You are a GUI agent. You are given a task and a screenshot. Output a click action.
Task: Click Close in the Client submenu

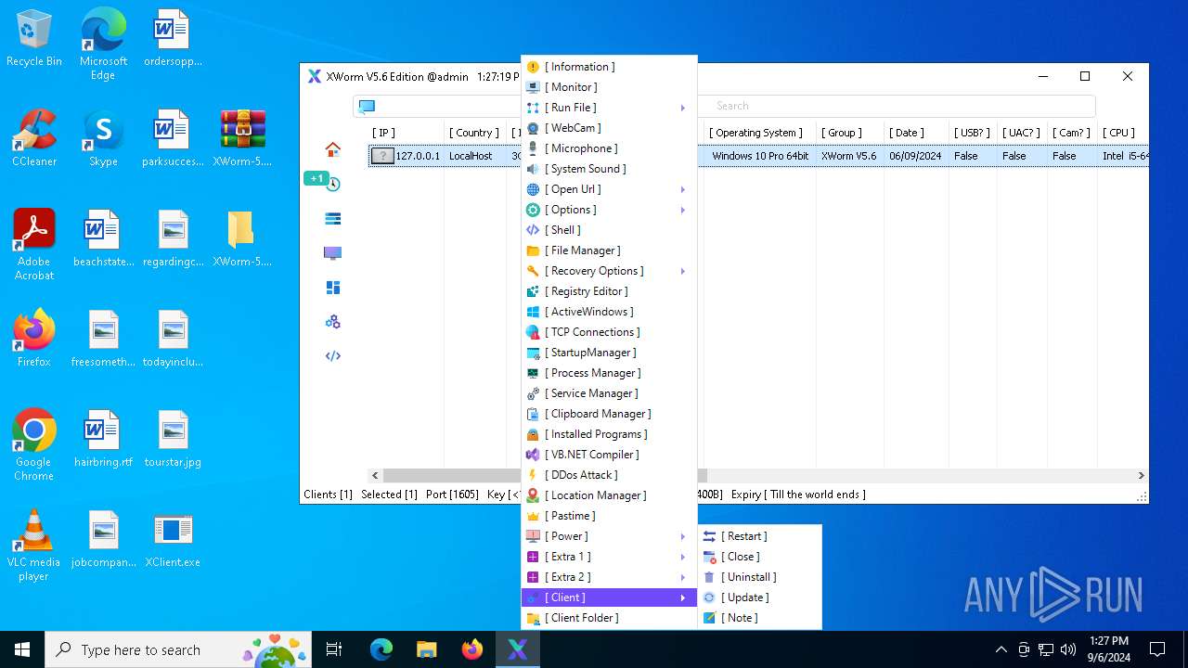759,557
